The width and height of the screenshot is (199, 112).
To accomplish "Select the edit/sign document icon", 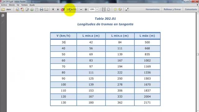I will point(27,9).
